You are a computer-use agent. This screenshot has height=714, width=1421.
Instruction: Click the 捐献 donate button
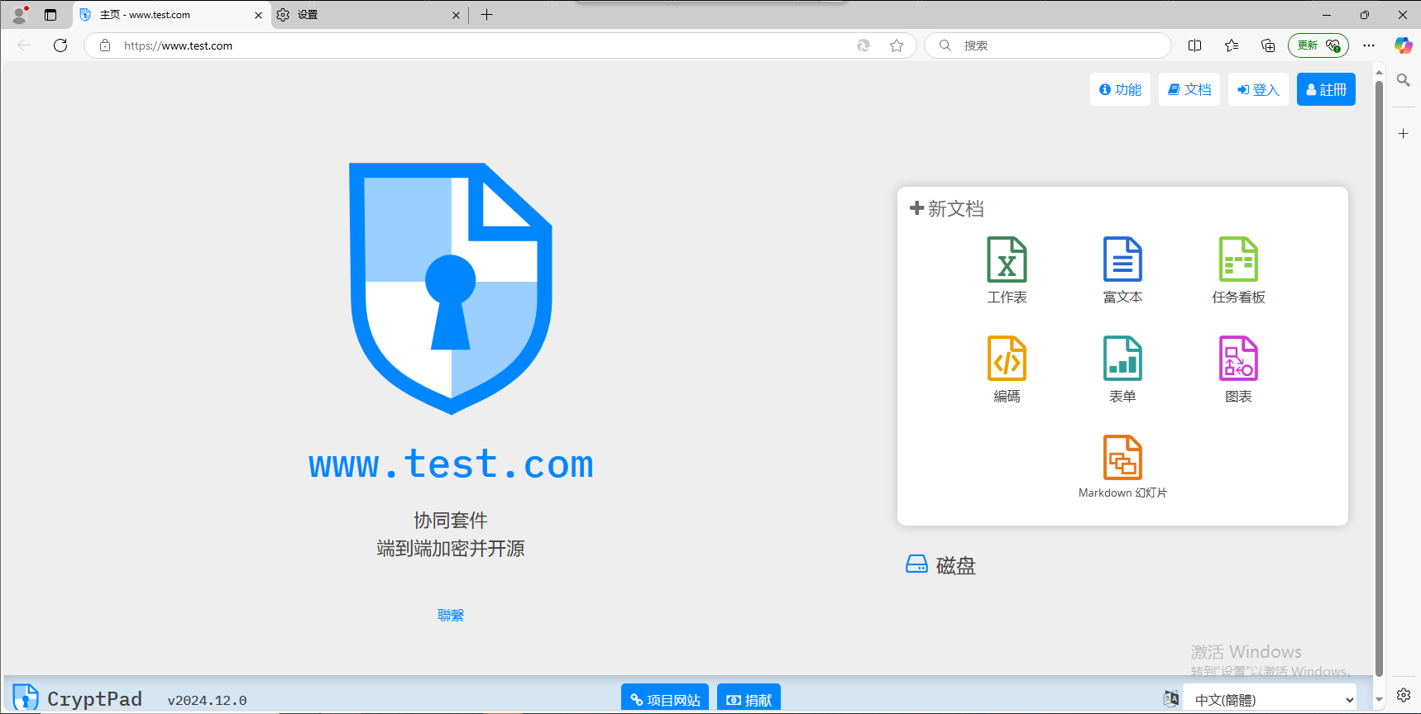click(749, 699)
